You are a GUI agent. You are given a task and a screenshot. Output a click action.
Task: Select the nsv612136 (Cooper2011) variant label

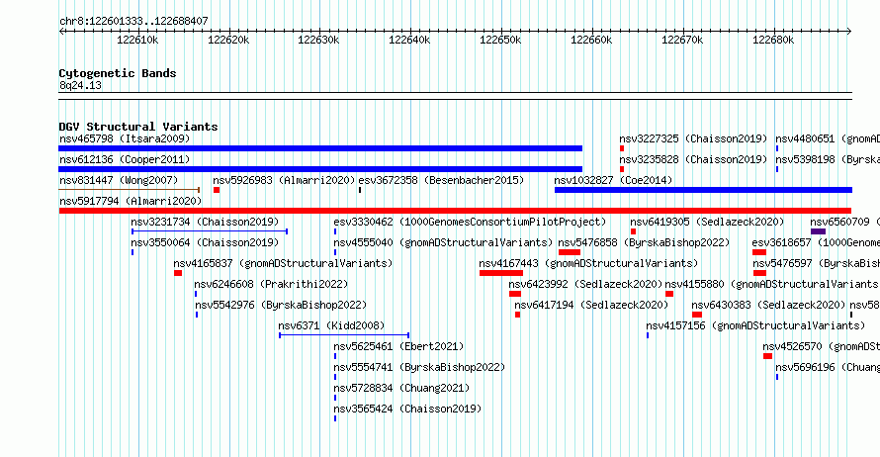[125, 159]
